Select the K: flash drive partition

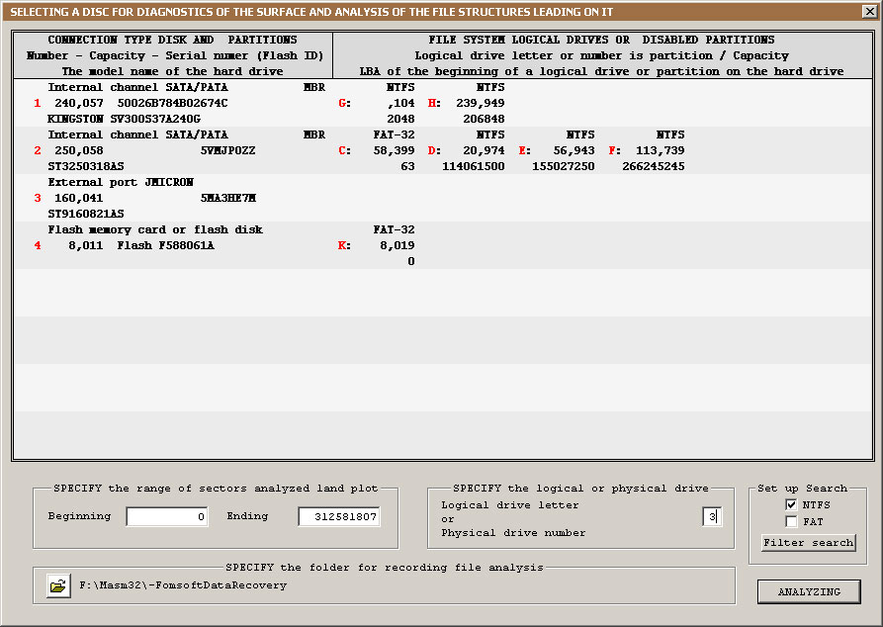[x=344, y=245]
